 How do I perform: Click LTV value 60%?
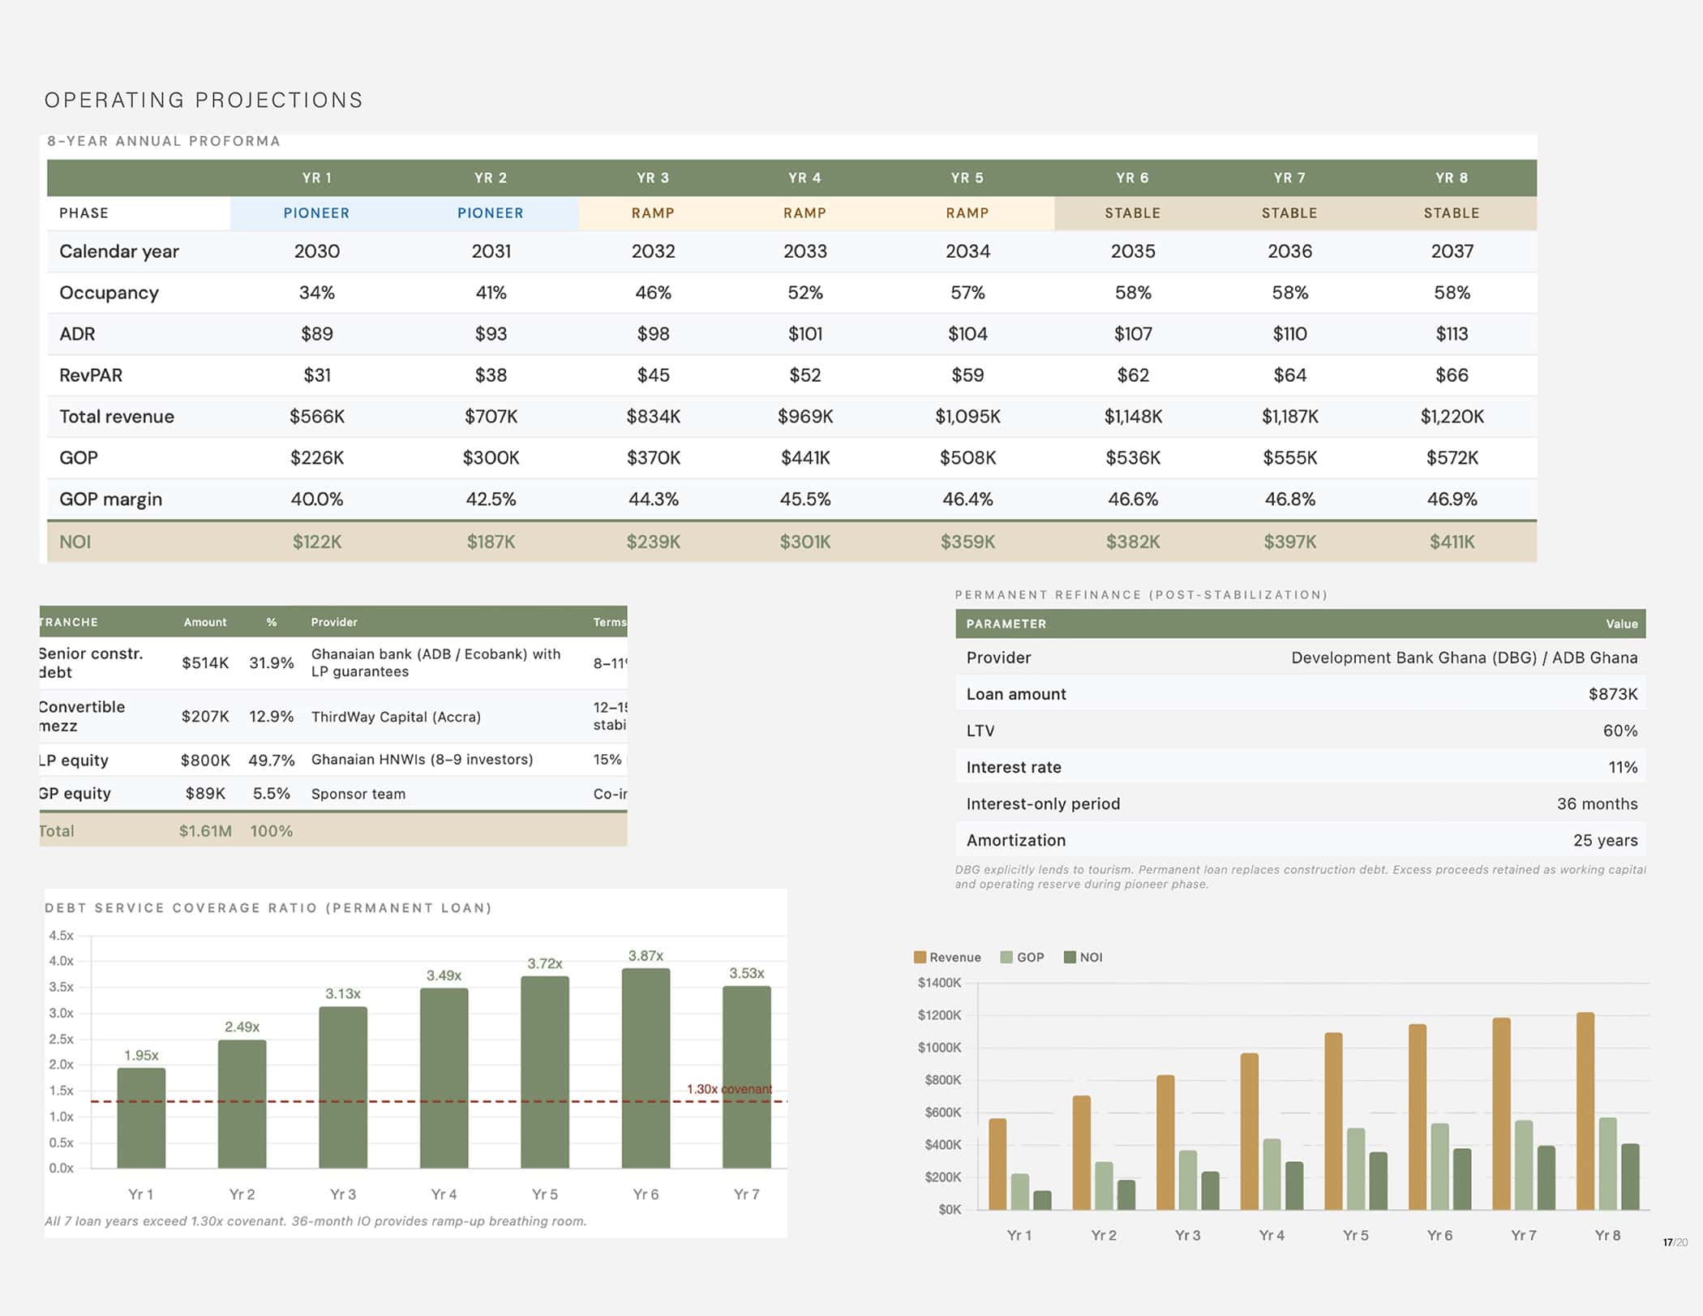click(1620, 731)
